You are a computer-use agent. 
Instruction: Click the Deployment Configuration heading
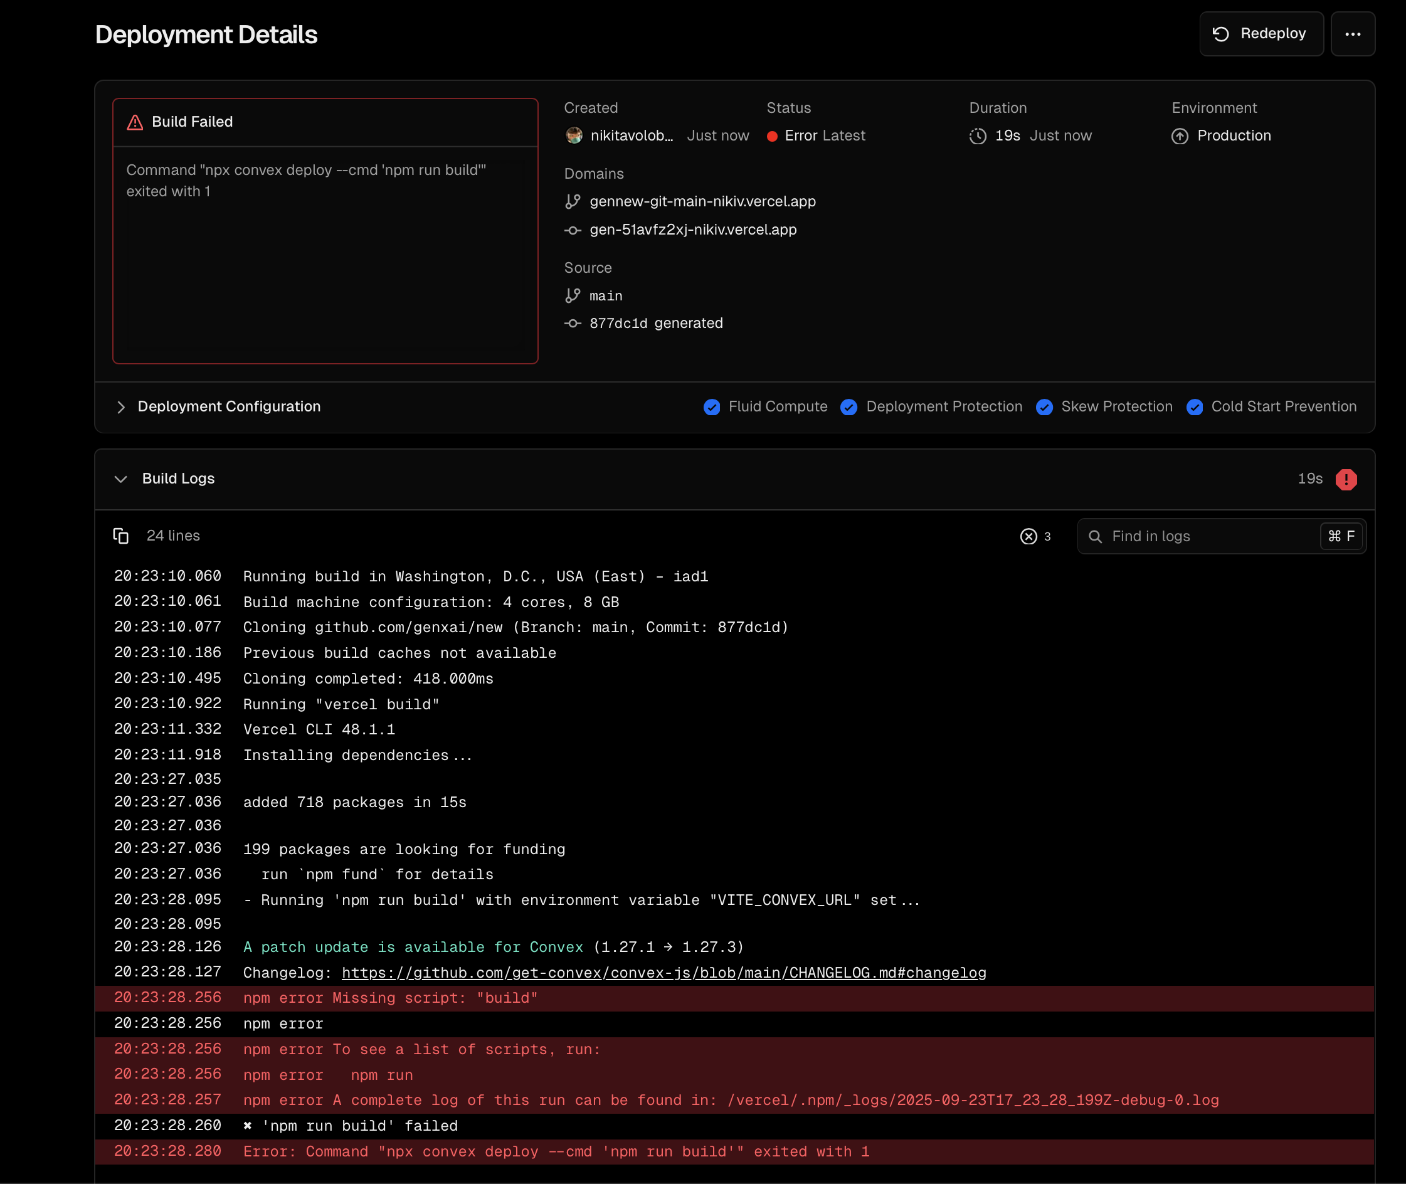[230, 407]
